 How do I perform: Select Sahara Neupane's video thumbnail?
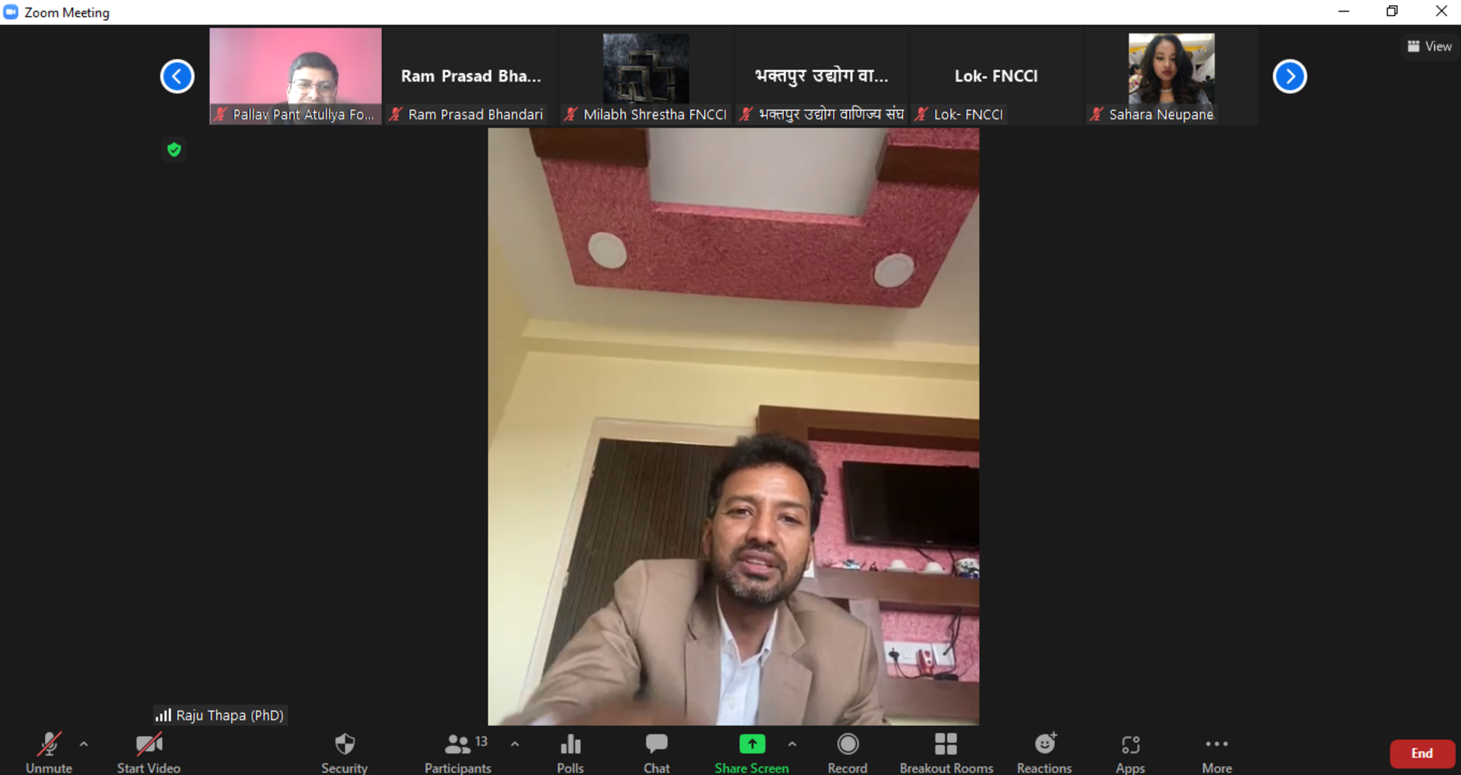pyautogui.click(x=1171, y=74)
